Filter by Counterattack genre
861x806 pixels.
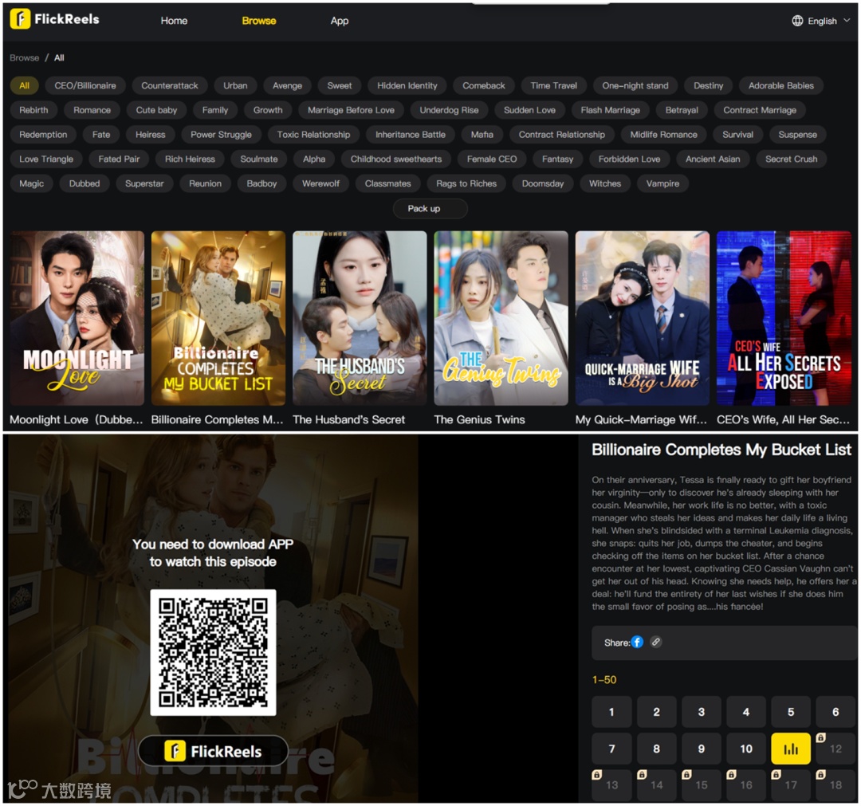170,85
